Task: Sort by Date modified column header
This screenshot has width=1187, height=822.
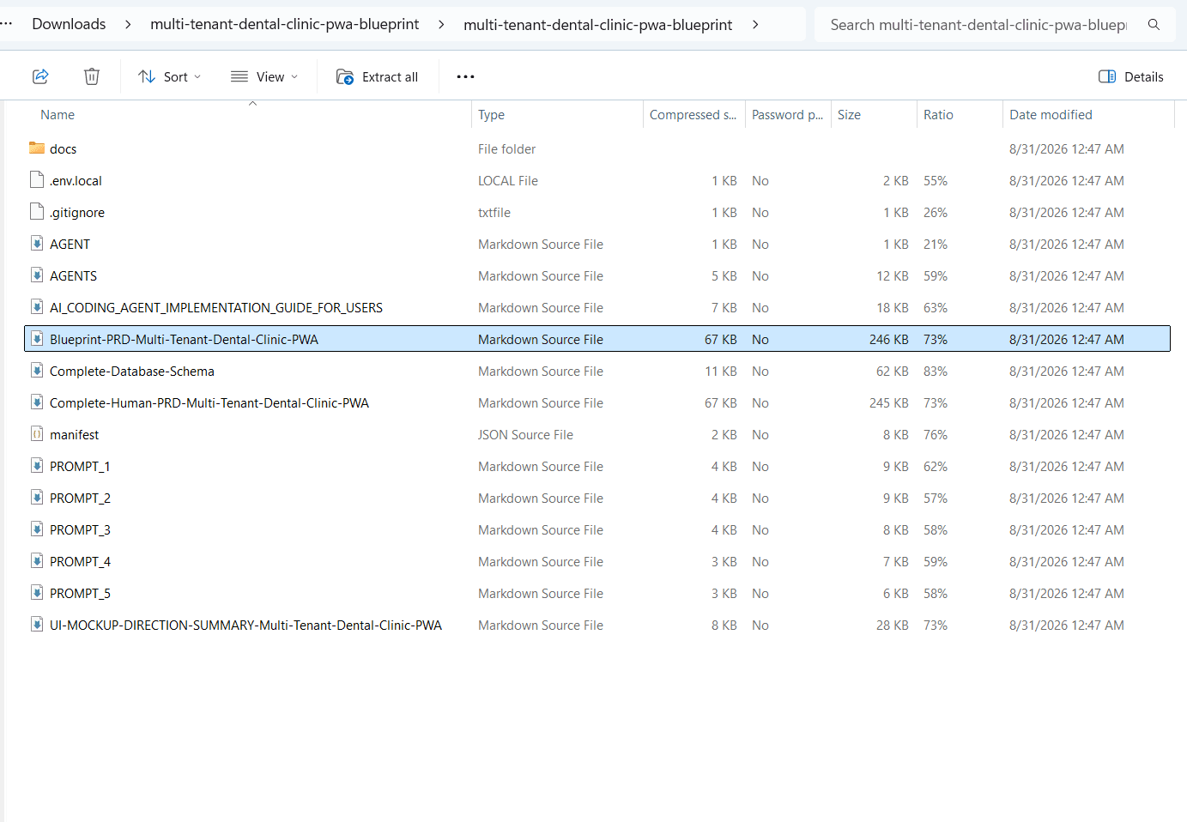Action: pyautogui.click(x=1051, y=115)
